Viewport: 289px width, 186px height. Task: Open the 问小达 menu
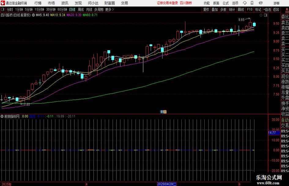[x=93, y=3]
